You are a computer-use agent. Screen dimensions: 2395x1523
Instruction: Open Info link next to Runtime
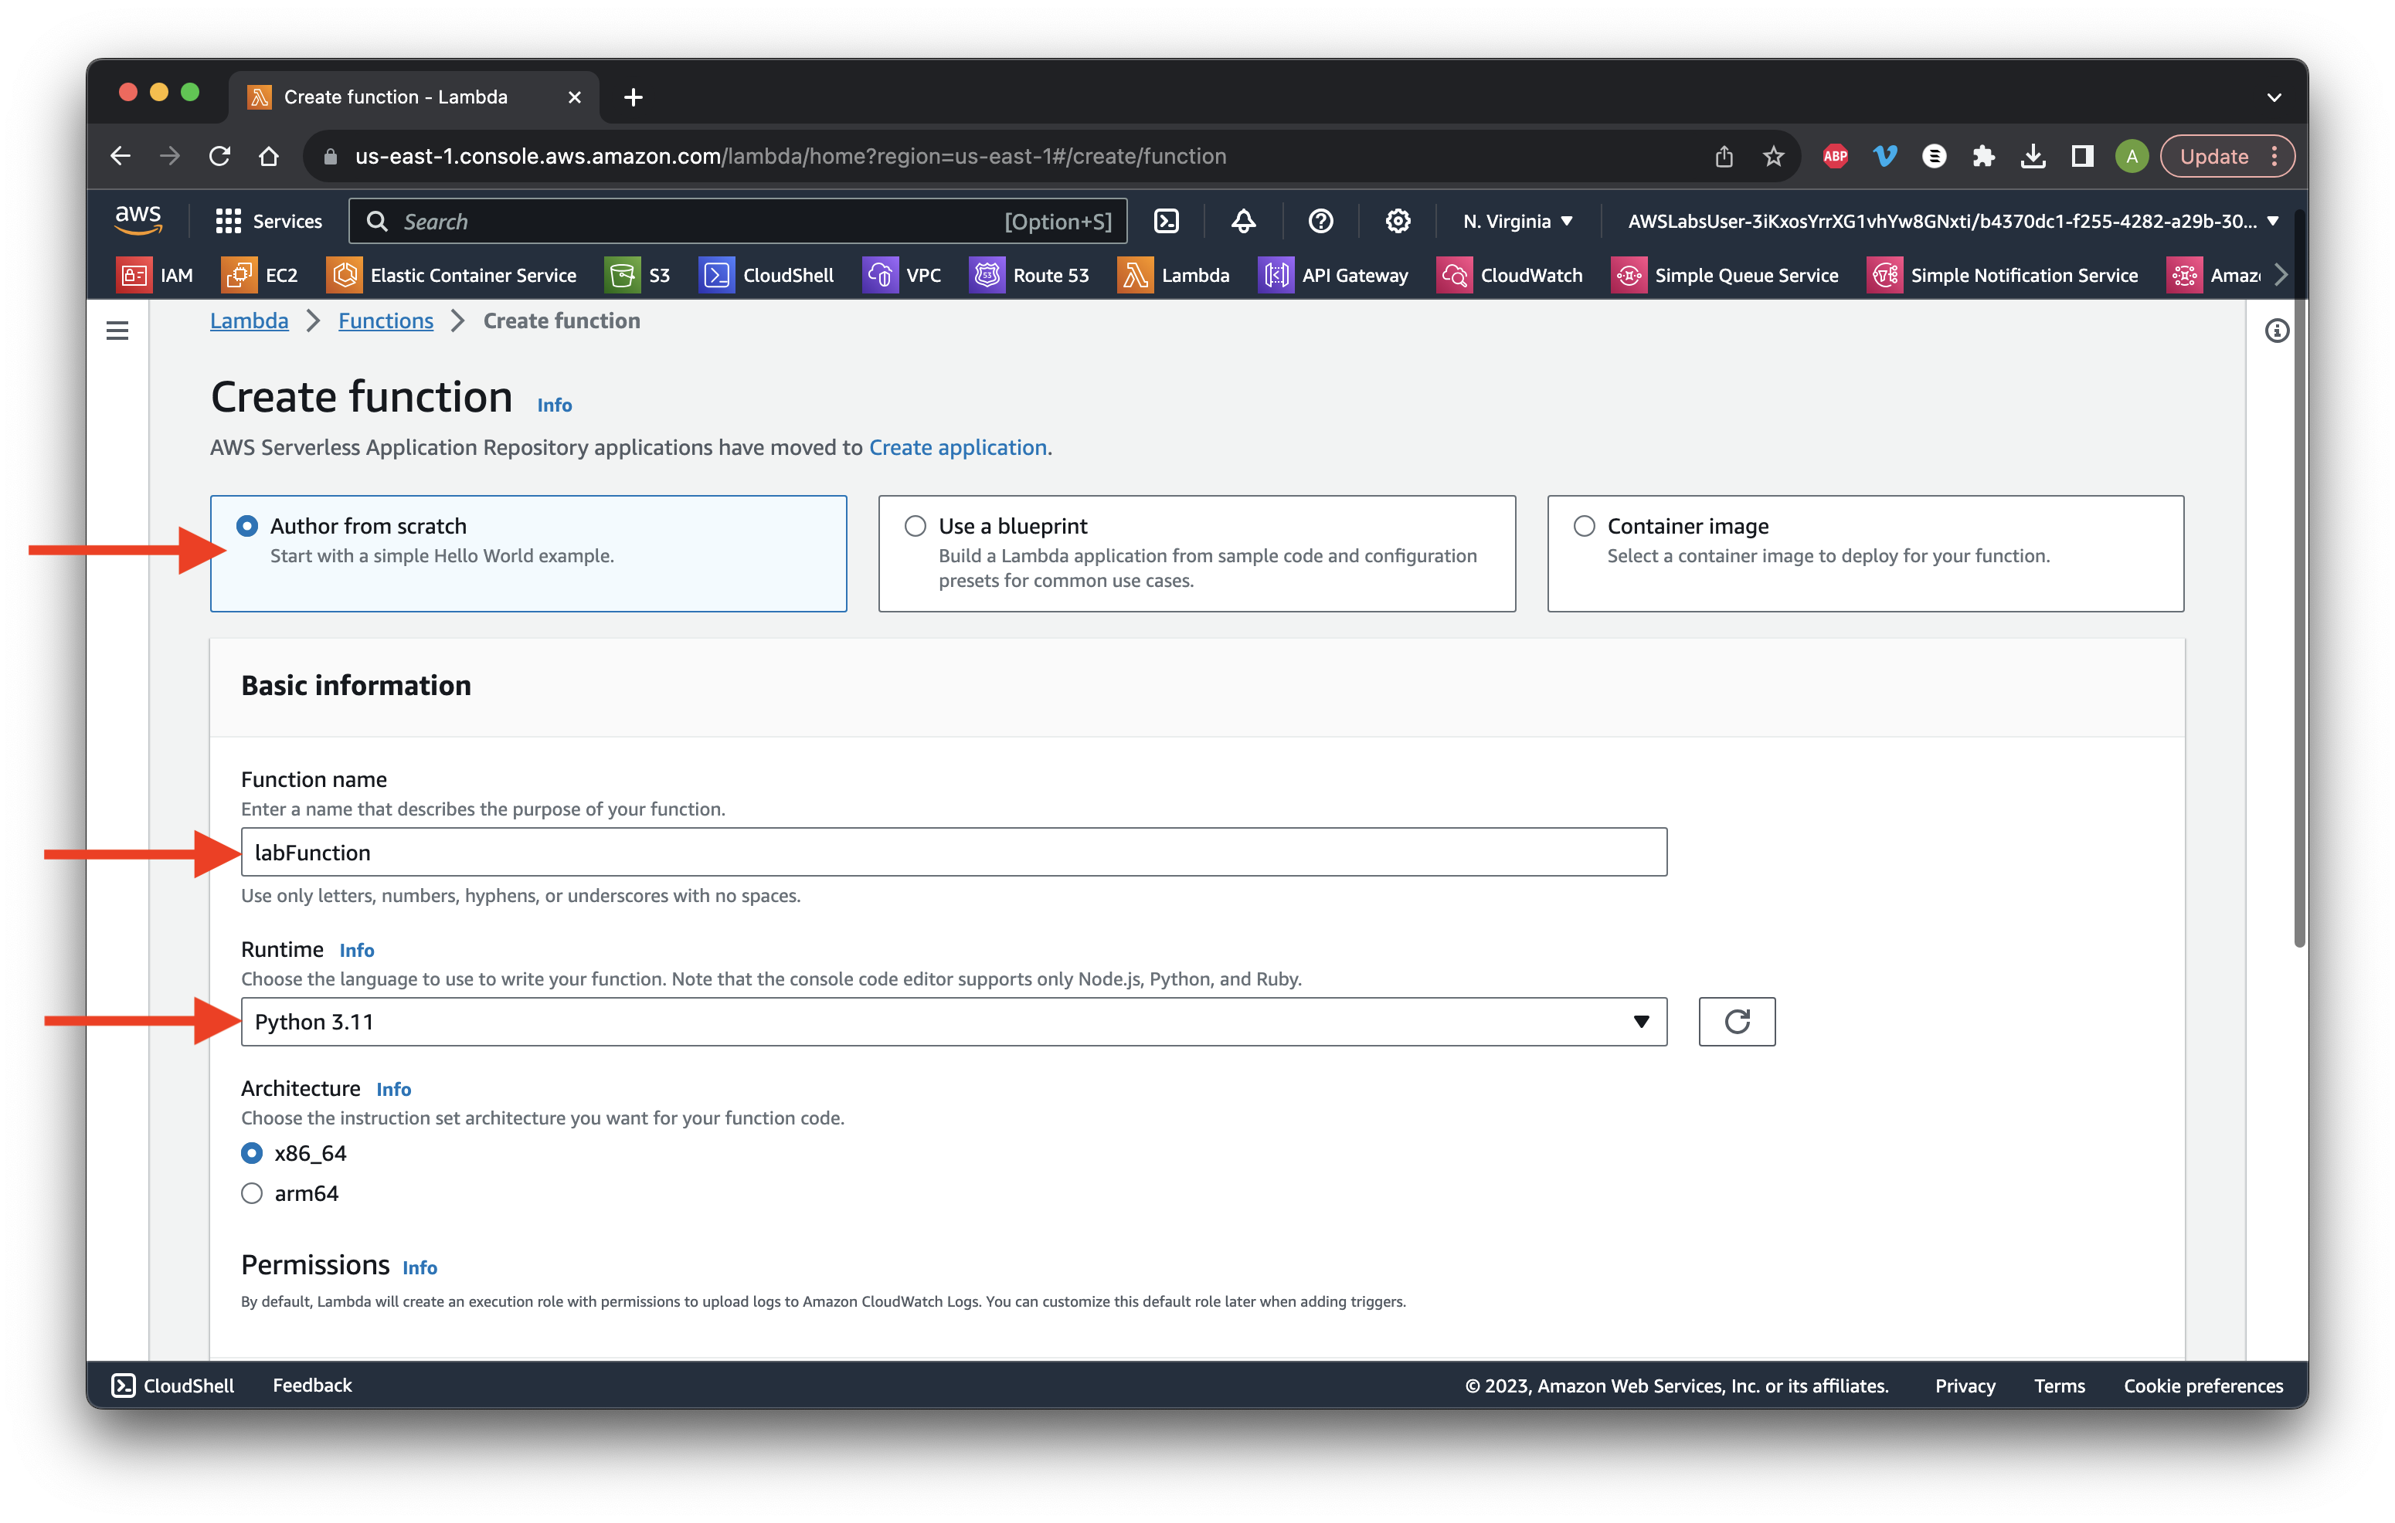[x=356, y=951]
